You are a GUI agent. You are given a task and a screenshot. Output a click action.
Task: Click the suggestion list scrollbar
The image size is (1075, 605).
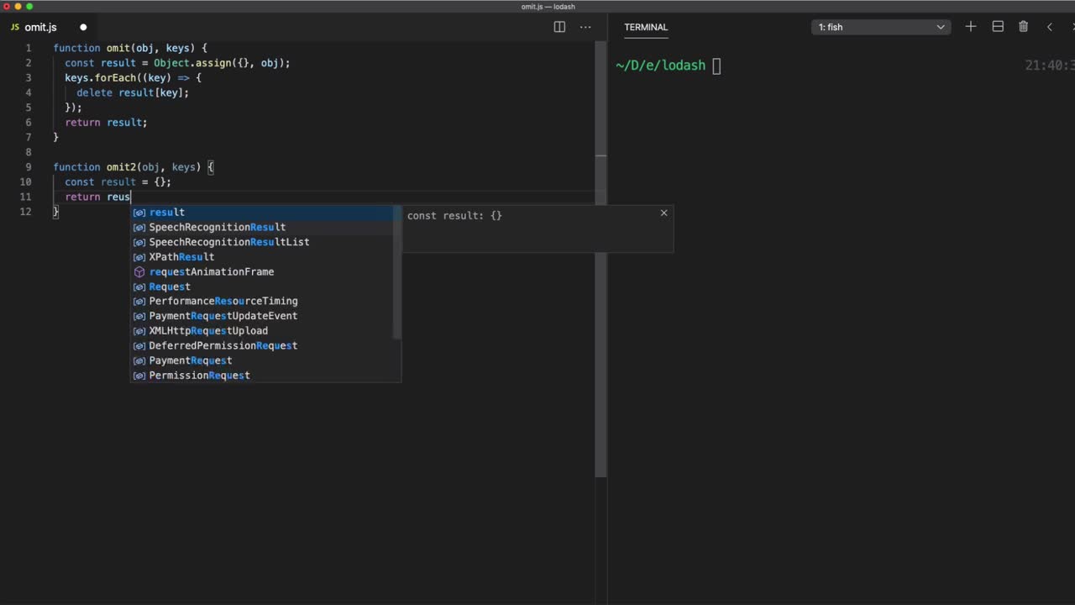pyautogui.click(x=397, y=273)
